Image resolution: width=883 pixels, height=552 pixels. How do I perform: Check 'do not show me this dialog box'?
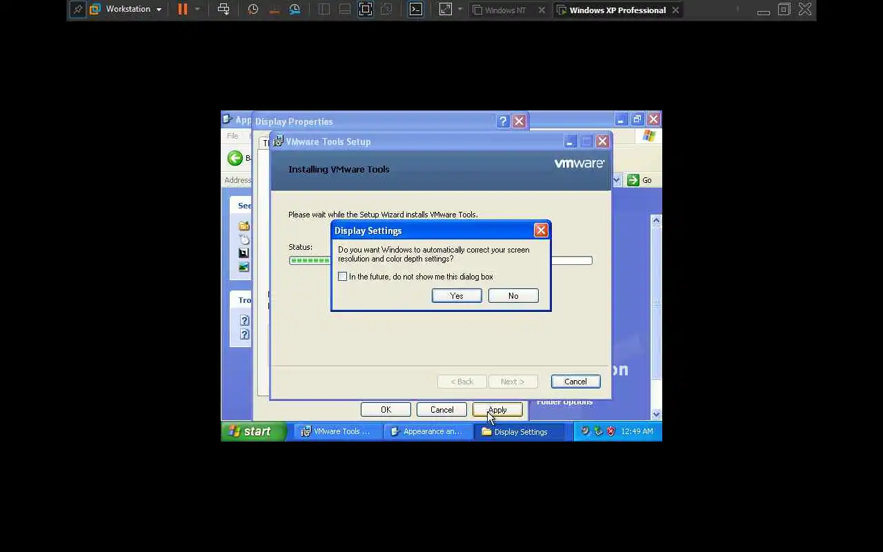coord(343,277)
